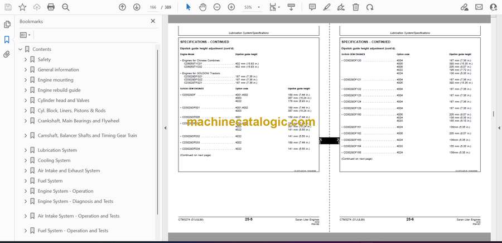Jump to Air Intake System - Operation and Tests
The image size is (502, 243).
(x=79, y=216)
